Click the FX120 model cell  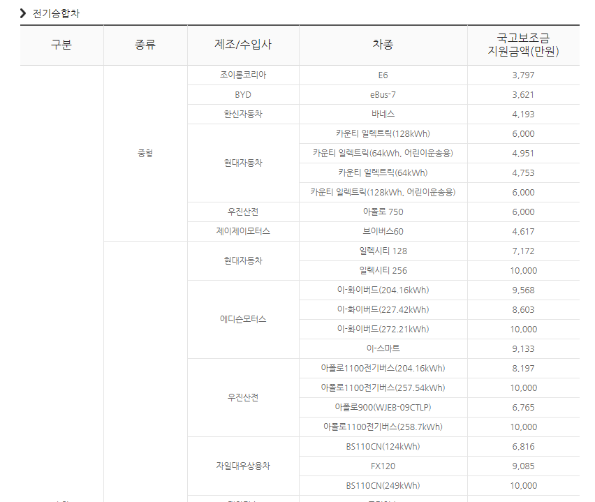coord(383,466)
